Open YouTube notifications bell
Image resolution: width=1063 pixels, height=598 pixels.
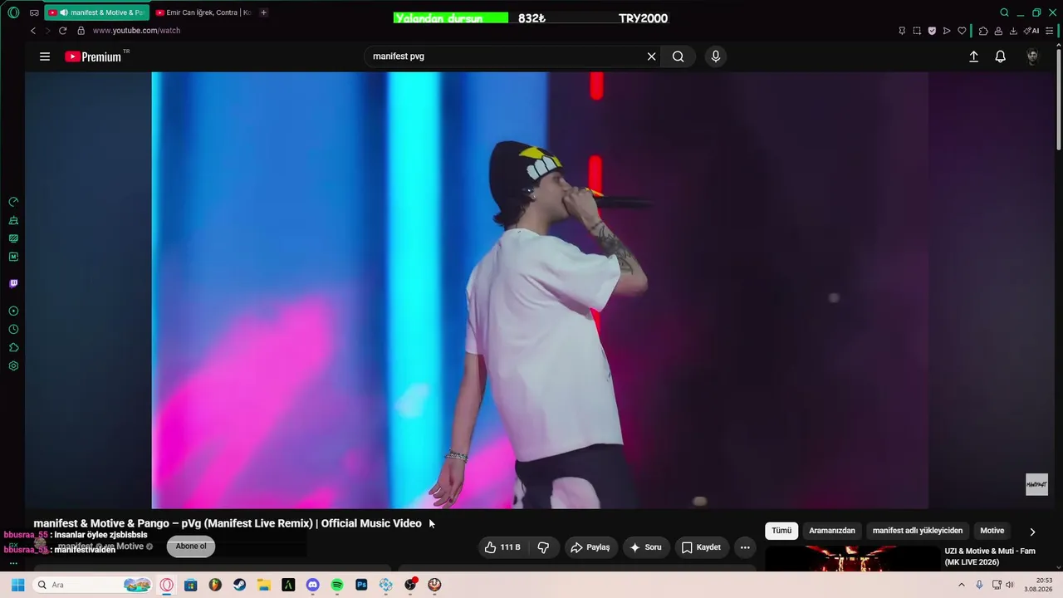pos(1001,56)
